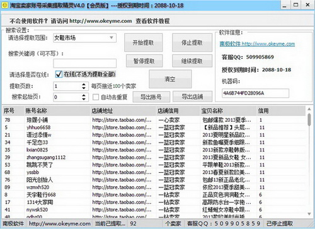The height and width of the screenshot is (229, 315).
Task: Select the row for 千足恋33
Action: coord(154,143)
